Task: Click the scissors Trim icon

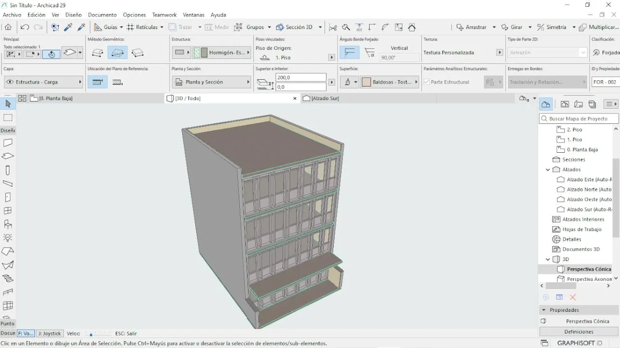Action: point(333,27)
